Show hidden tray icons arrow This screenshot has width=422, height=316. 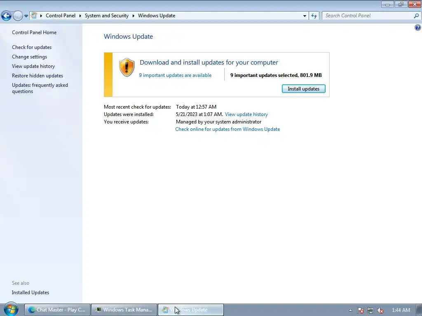point(350,310)
